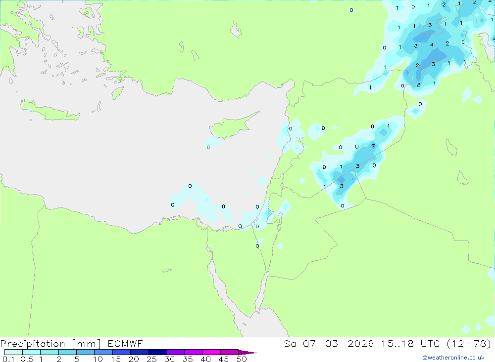495x362 pixels.
Task: Click the above-50 arrow tip of the legend
Action: point(247,353)
